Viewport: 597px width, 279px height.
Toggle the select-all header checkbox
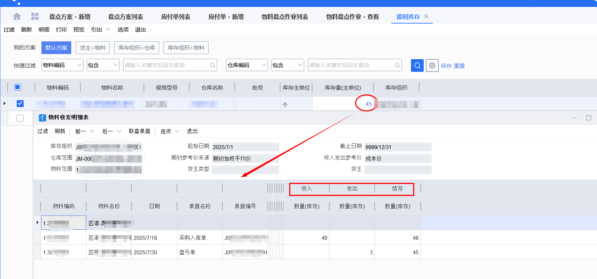(17, 87)
